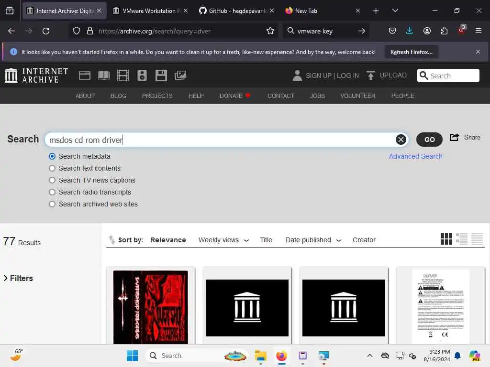This screenshot has width=490, height=367.
Task: Open Firefox account icon
Action: pos(427,31)
